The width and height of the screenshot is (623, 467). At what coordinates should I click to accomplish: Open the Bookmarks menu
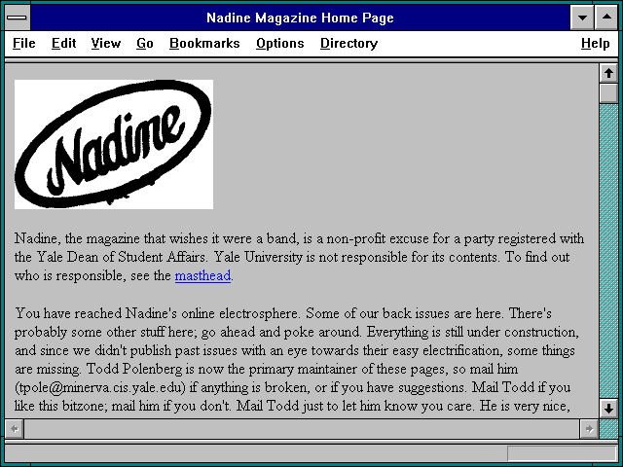(204, 43)
